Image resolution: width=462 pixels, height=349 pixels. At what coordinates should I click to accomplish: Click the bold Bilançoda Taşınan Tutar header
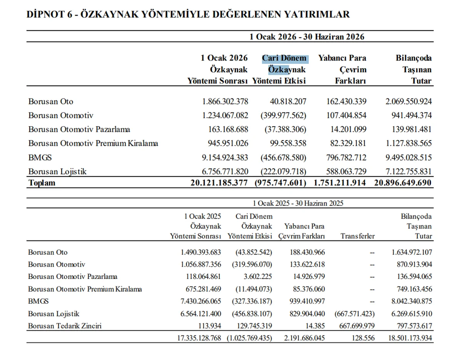pos(413,70)
